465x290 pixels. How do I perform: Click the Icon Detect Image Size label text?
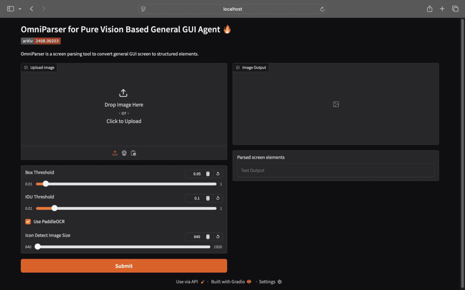coord(48,235)
